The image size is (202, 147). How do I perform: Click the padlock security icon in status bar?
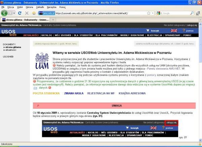[x=200, y=144]
